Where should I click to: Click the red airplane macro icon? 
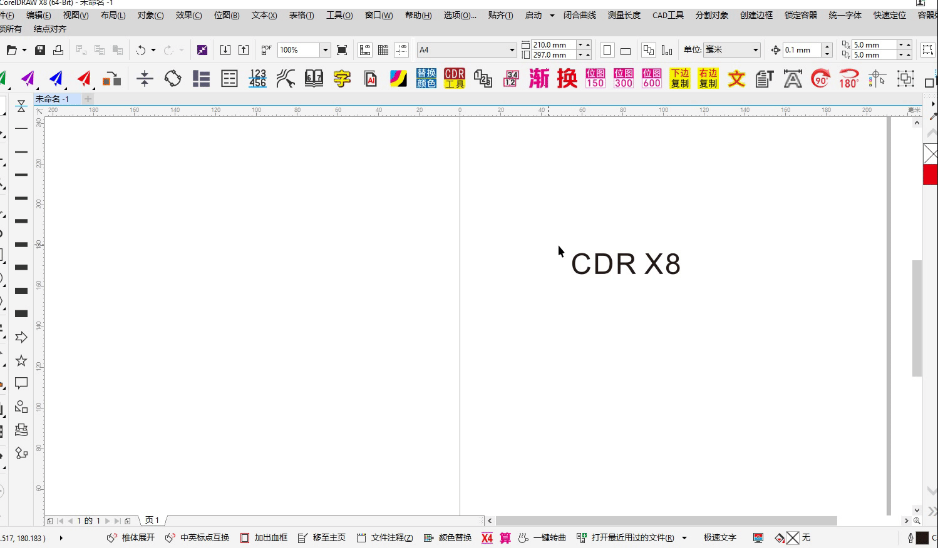85,79
